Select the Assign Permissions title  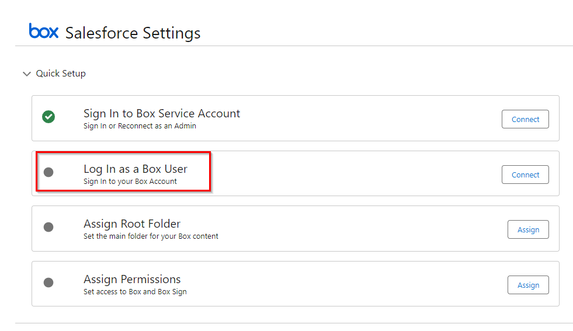(132, 280)
